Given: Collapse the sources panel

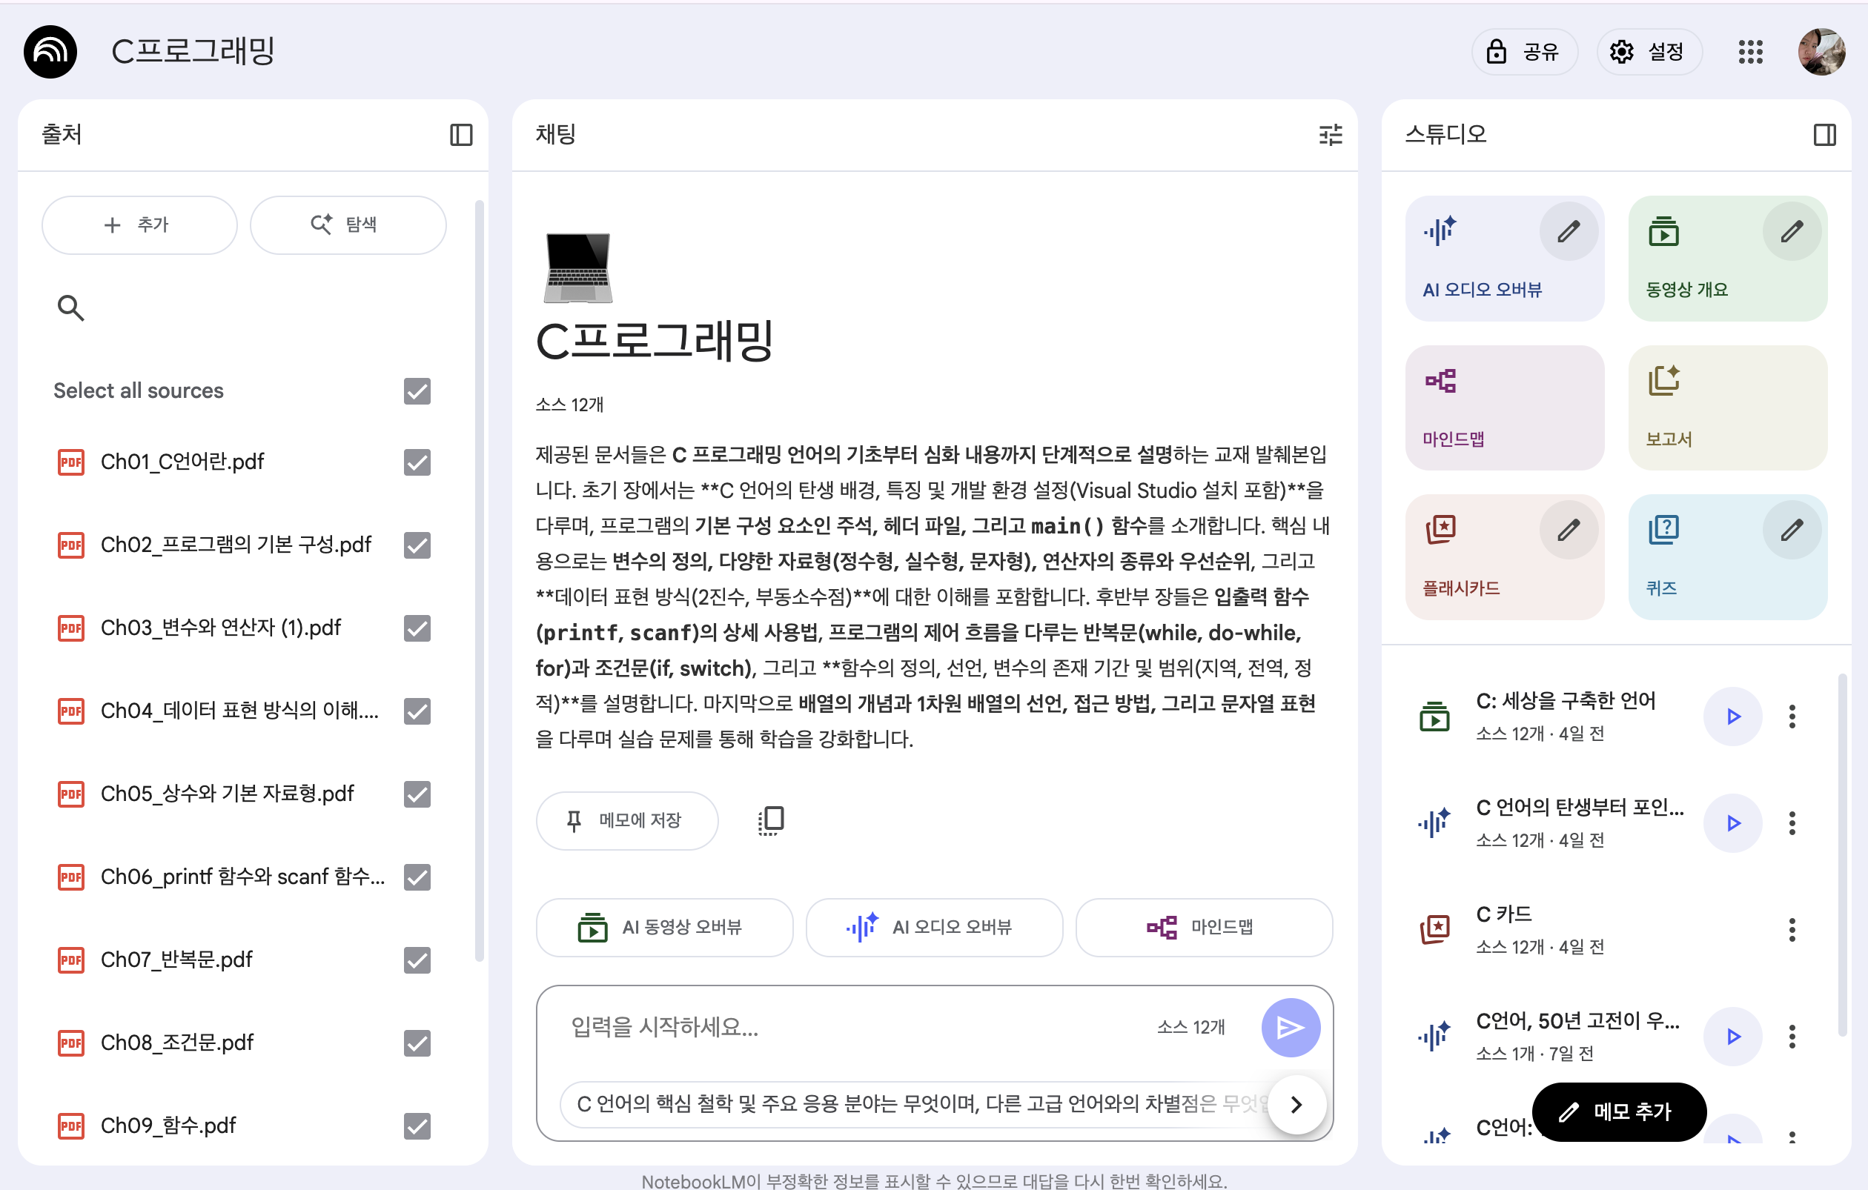Looking at the screenshot, I should (x=461, y=135).
